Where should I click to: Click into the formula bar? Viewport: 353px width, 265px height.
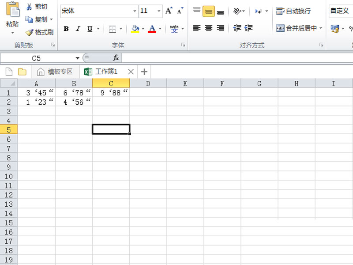237,58
